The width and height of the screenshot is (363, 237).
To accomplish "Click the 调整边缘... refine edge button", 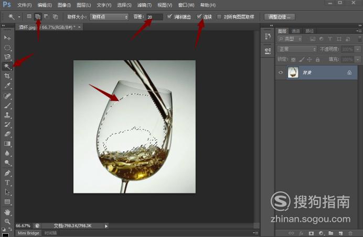I will pyautogui.click(x=280, y=17).
